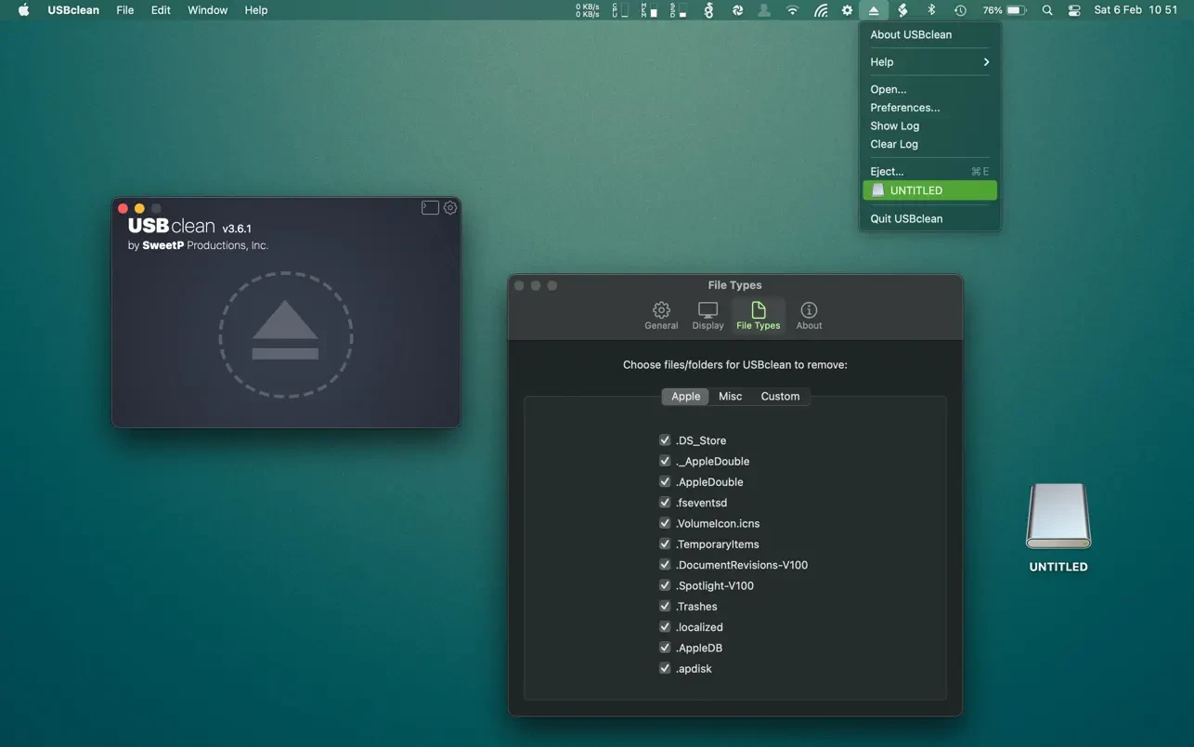Viewport: 1194px width, 747px height.
Task: Select the Custom file types tab
Action: pyautogui.click(x=780, y=396)
